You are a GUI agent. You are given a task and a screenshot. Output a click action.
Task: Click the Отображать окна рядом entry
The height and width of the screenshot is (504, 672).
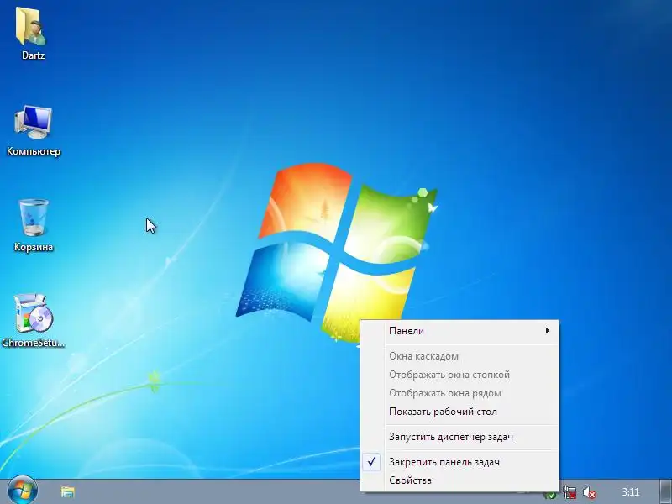tap(459, 393)
